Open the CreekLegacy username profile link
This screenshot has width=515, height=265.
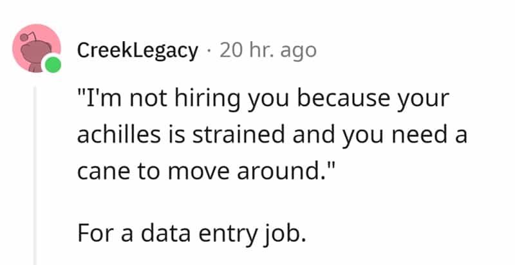click(x=137, y=51)
